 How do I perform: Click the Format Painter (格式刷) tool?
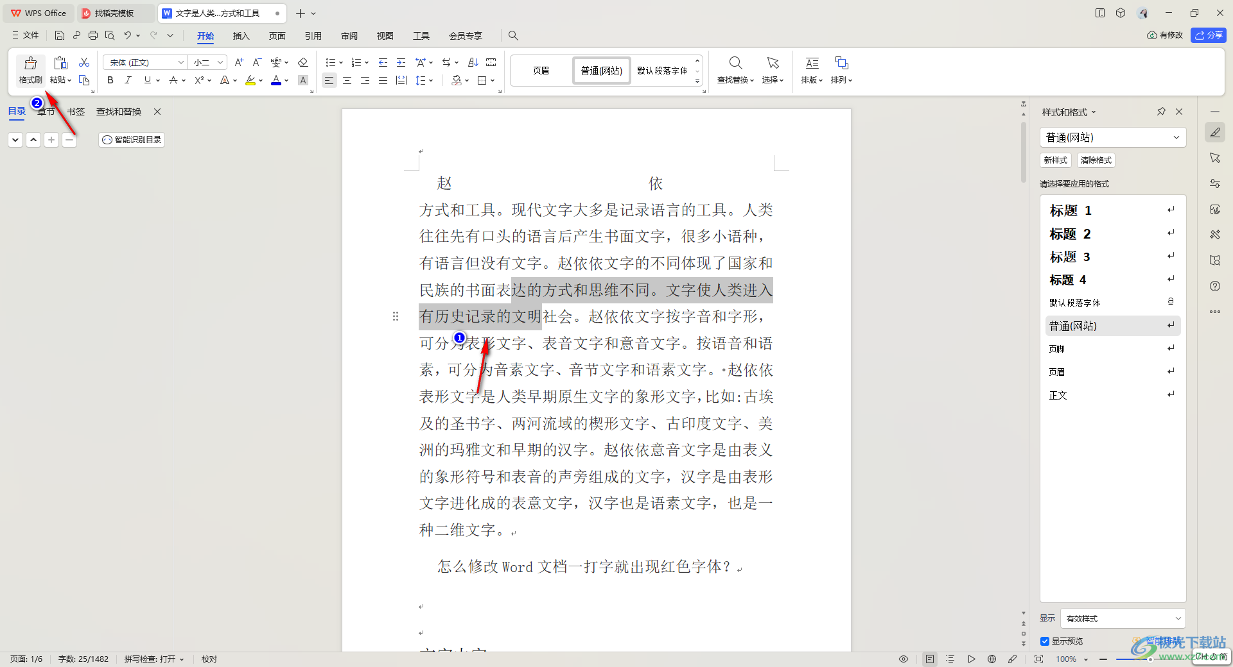[x=30, y=70]
